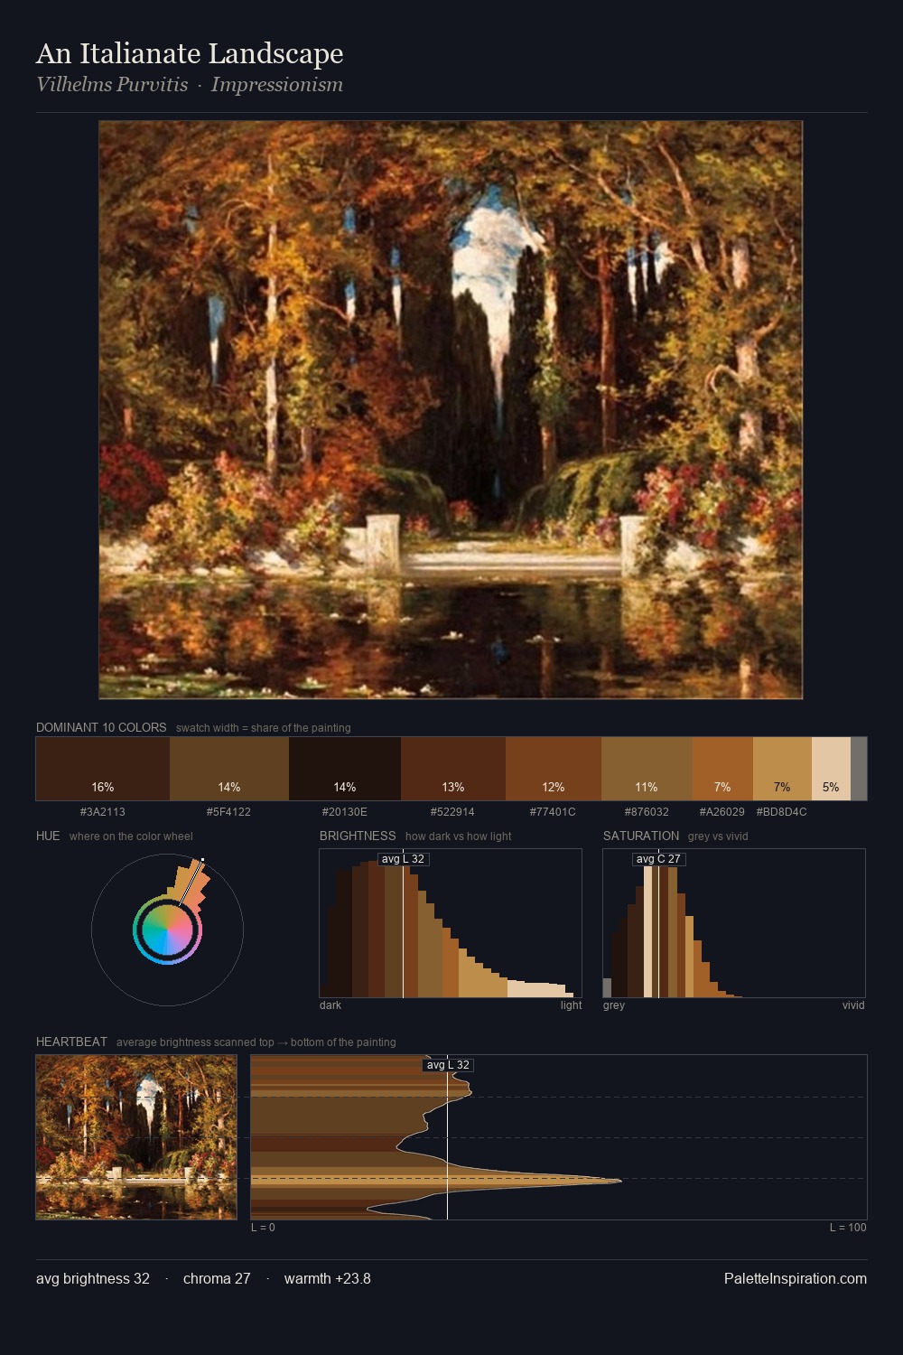This screenshot has width=903, height=1355.
Task: Select the narrow grey swatch at palette end
Action: click(x=859, y=769)
